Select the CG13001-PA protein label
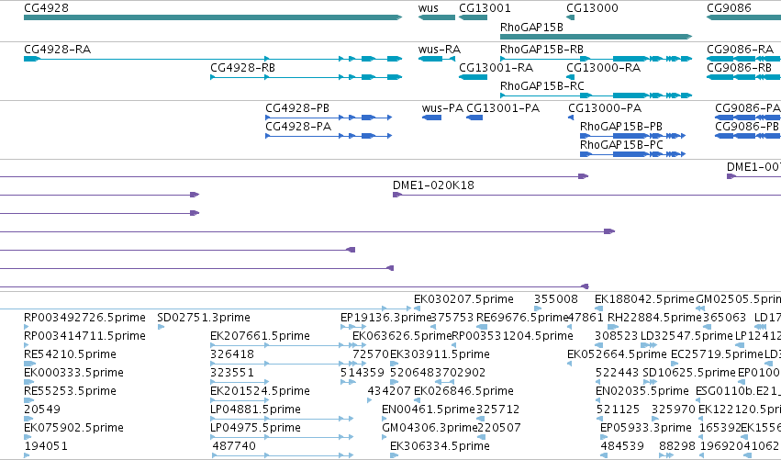This screenshot has width=781, height=460. [503, 108]
